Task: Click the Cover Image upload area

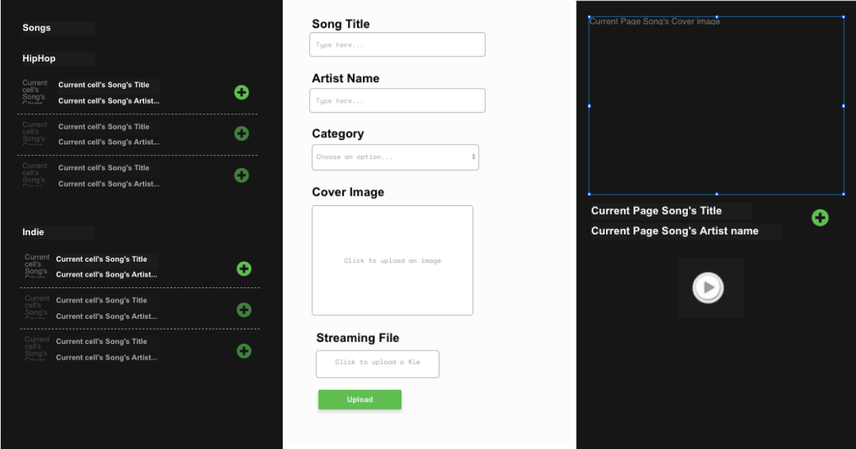Action: (392, 260)
